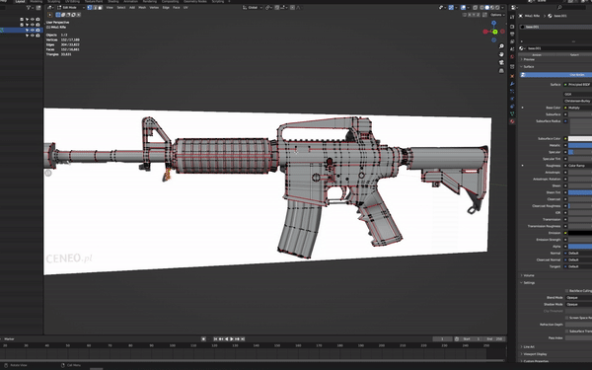The image size is (592, 370).
Task: Toggle show gizmo button
Action: (x=451, y=8)
